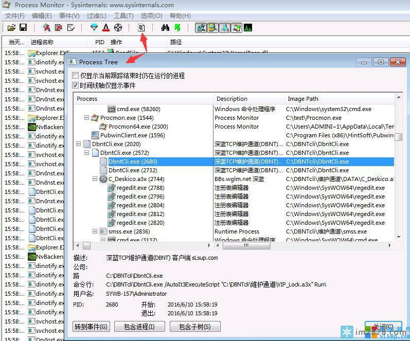The width and height of the screenshot is (410, 341).
Task: Open Process Tree toolbar icon
Action: [141, 27]
